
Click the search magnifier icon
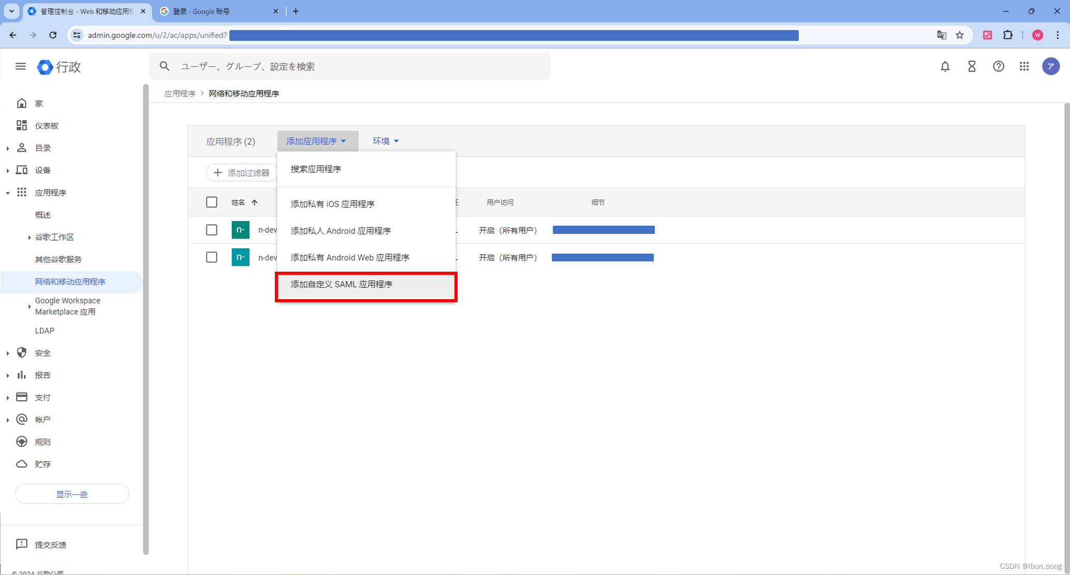[x=165, y=66]
